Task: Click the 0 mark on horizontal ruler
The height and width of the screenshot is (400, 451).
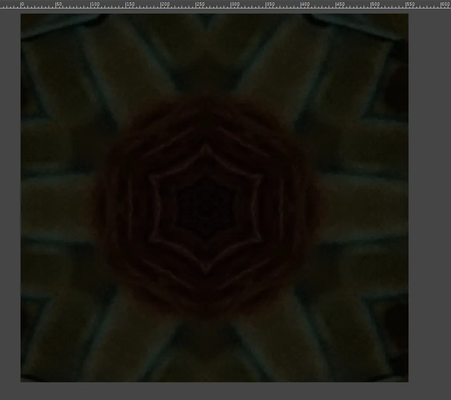Action: [22, 4]
